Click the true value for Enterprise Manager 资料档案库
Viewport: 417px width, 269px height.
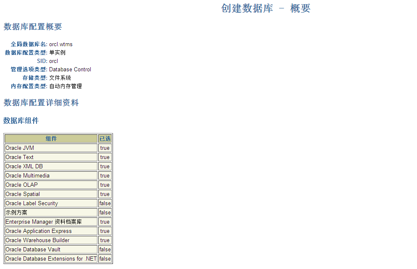point(105,222)
